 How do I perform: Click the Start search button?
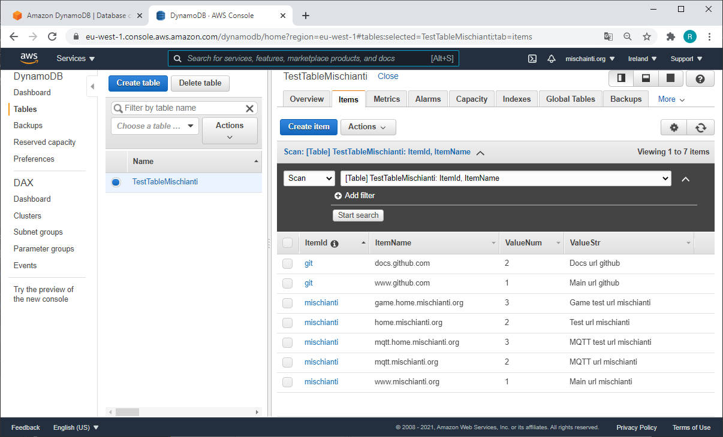click(x=358, y=215)
